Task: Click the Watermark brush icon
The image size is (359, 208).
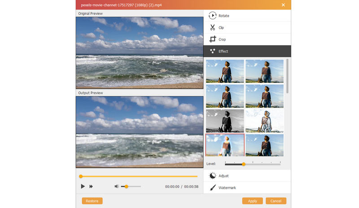Action: (x=213, y=188)
